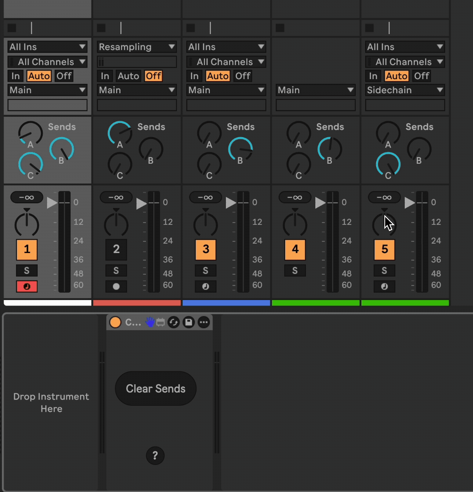Arm track 5 for recording
473x492 pixels.
tap(384, 286)
